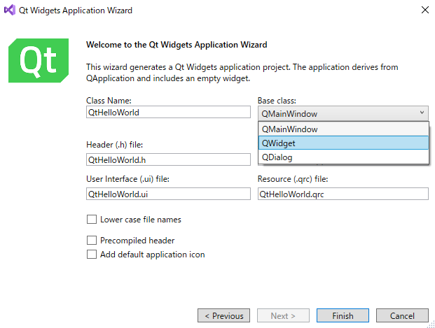Grab the resize grip at window corner
This screenshot has height=328, width=435.
click(431, 325)
